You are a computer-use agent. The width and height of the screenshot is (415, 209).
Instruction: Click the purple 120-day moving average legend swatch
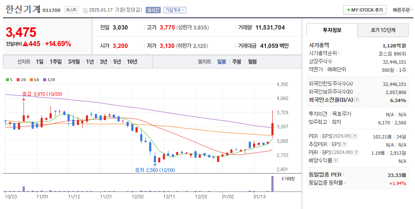coord(44,79)
